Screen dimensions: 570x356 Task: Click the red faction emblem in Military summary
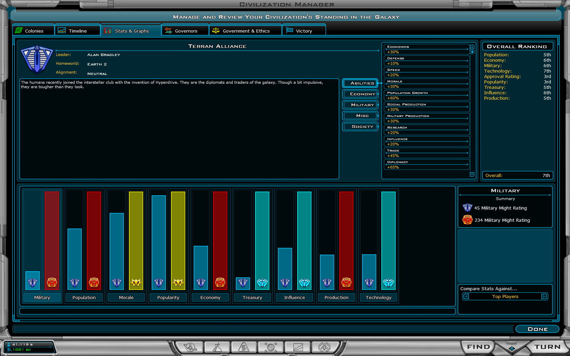pyautogui.click(x=467, y=220)
